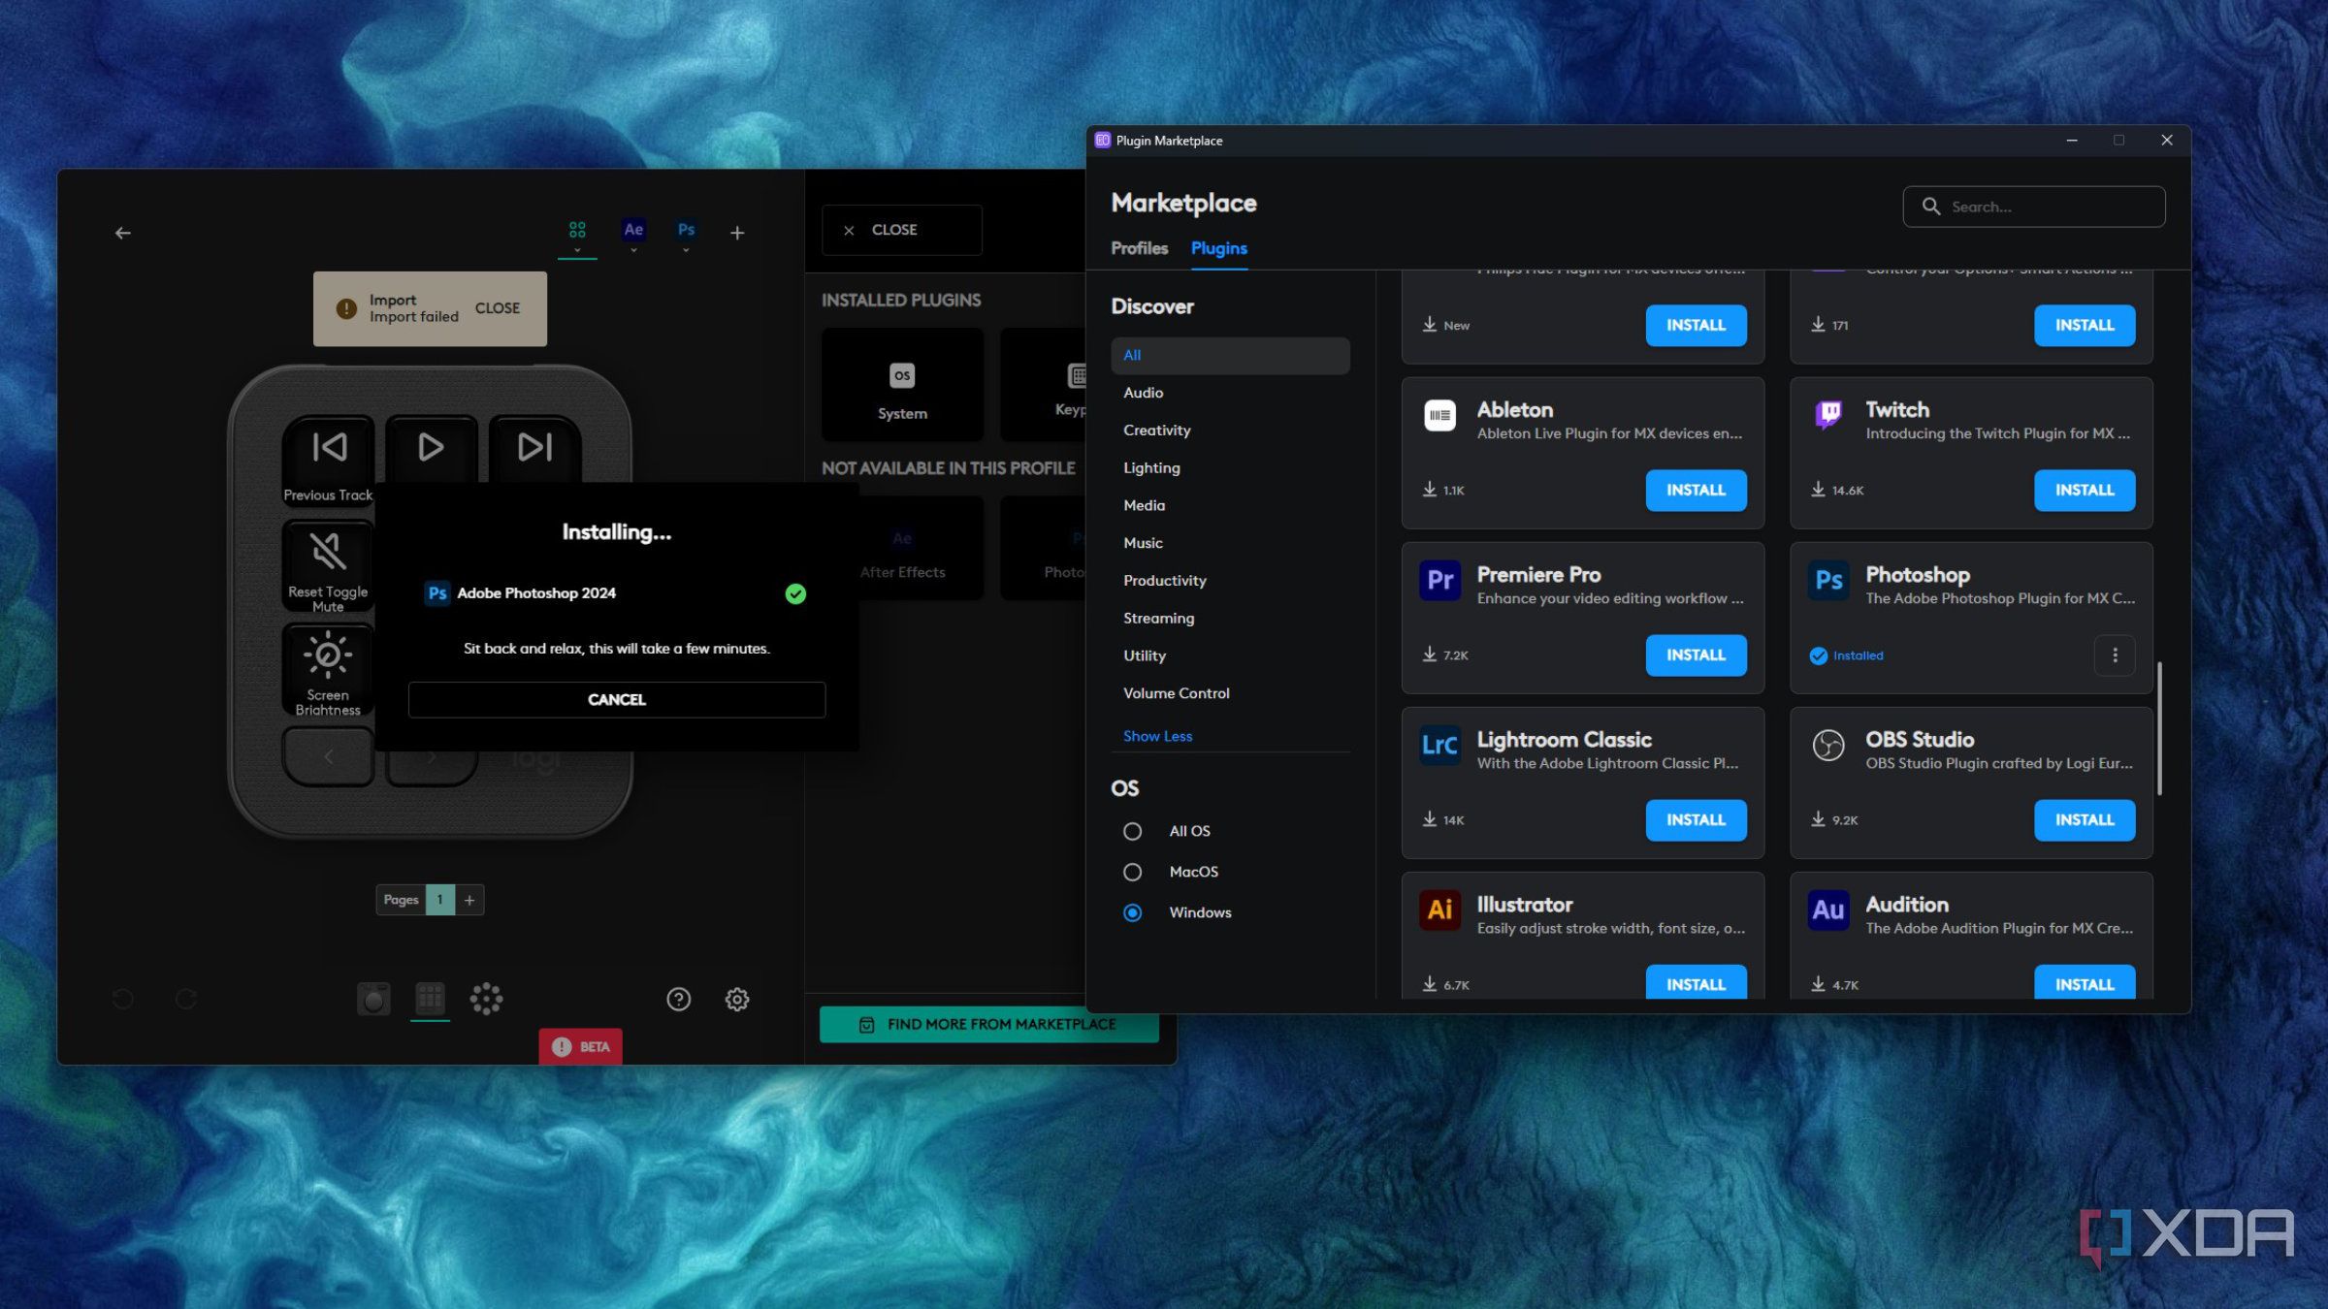This screenshot has height=1309, width=2328.
Task: Expand the dropdown under the Photoshop profile
Action: click(686, 251)
